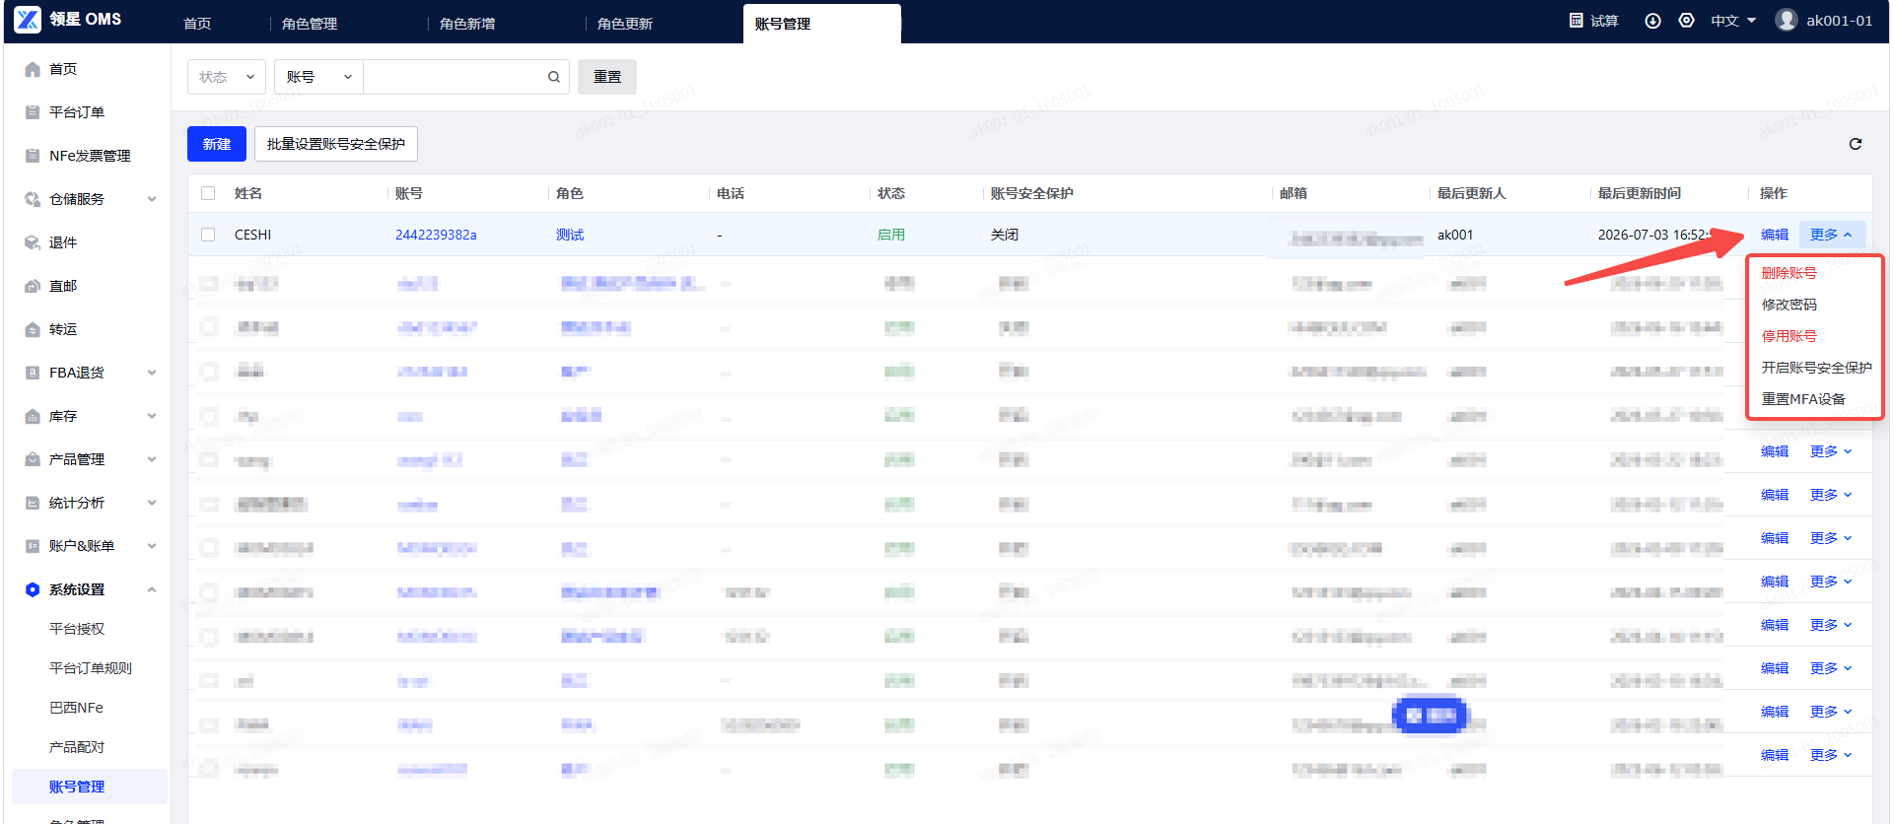Screen dimensions: 1893x824
Task: Expand the FBA退货 sidebar menu
Action: [x=152, y=373]
